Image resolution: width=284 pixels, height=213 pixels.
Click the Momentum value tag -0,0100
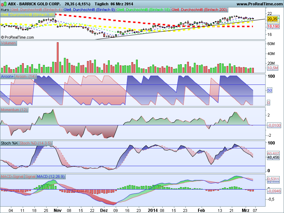(274, 125)
